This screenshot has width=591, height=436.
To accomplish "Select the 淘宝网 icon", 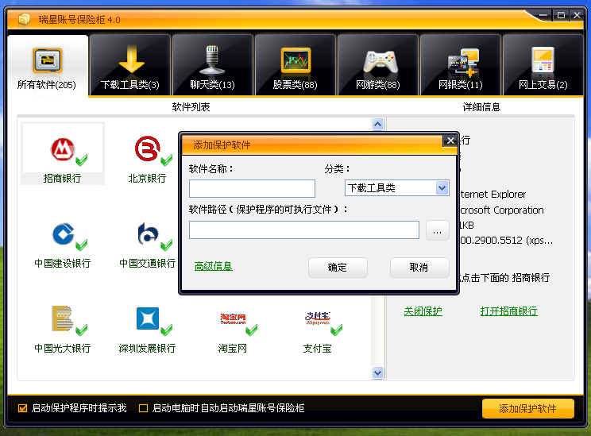I will [x=233, y=318].
